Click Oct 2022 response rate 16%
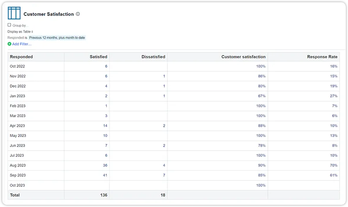Image resolution: width=348 pixels, height=207 pixels. [x=334, y=67]
